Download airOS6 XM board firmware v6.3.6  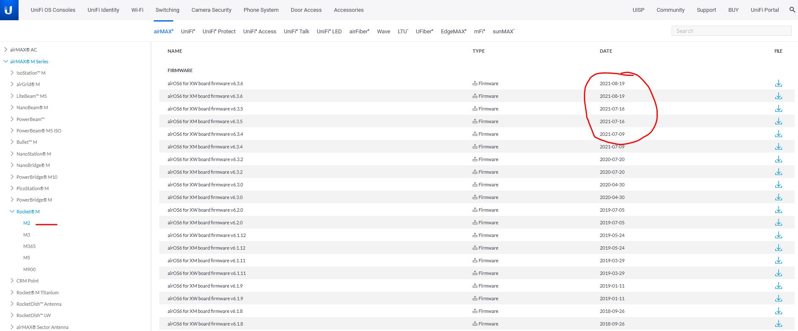click(x=779, y=96)
